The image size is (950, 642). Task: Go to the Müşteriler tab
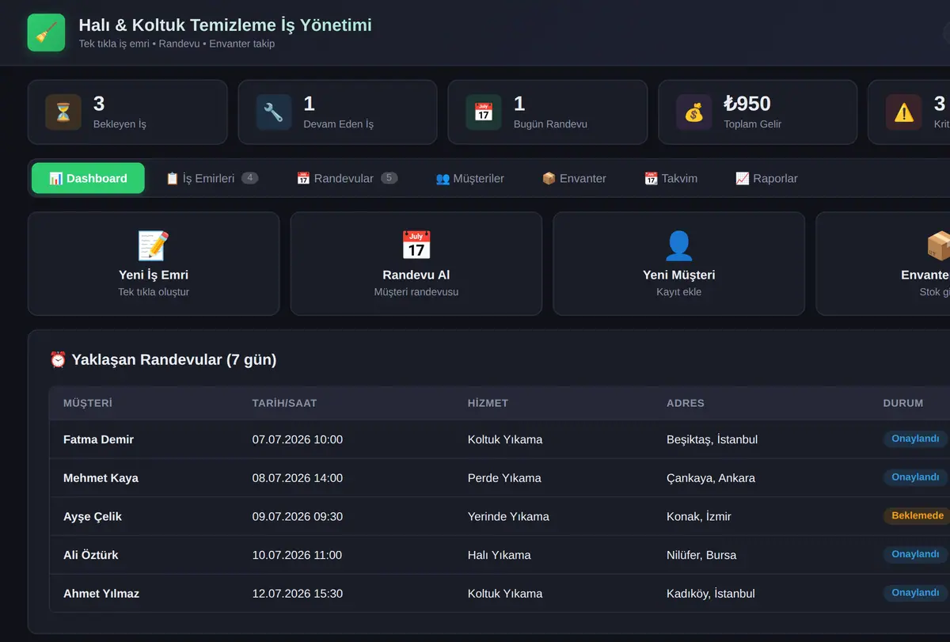click(469, 178)
